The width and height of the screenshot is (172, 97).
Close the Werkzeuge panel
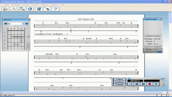pos(161,19)
